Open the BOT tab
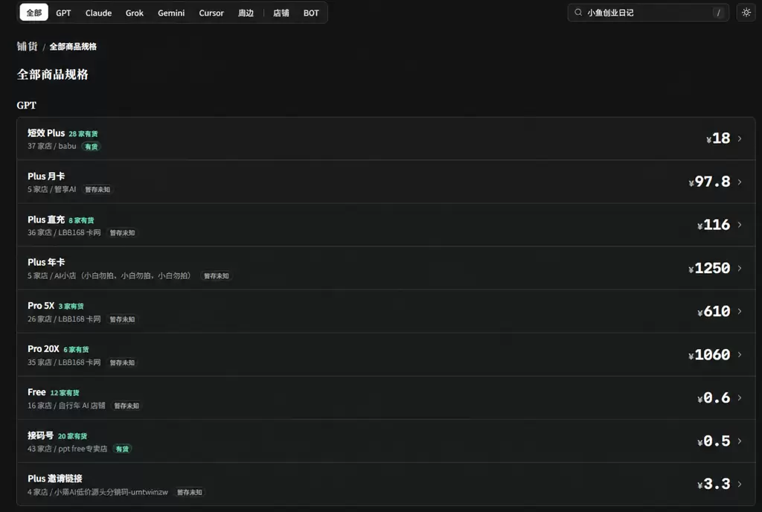Viewport: 762px width, 512px height. tap(311, 13)
